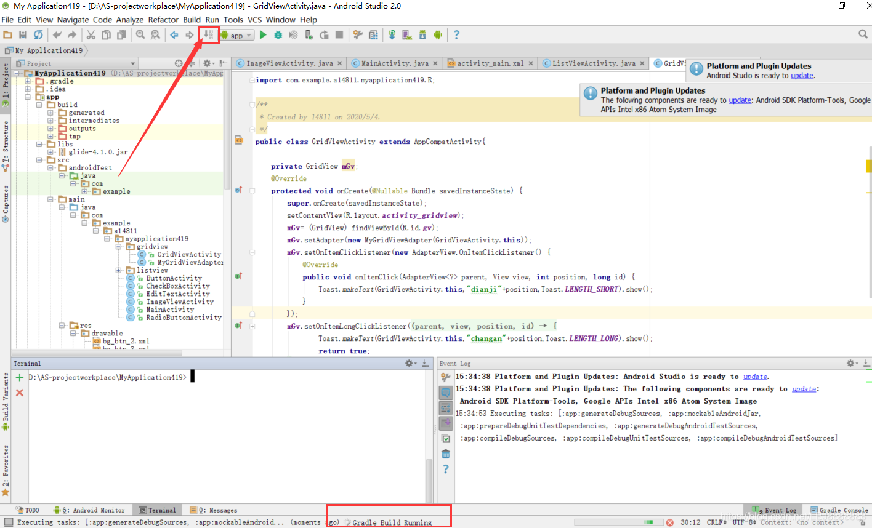Viewport: 872px width, 528px height.
Task: Click update link in first Event Log entry
Action: 755,377
